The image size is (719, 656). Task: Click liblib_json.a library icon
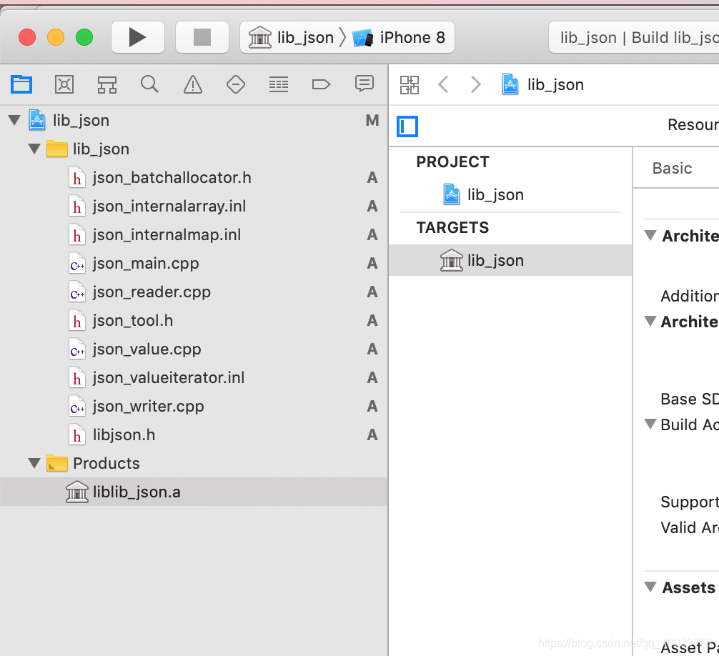tap(77, 492)
